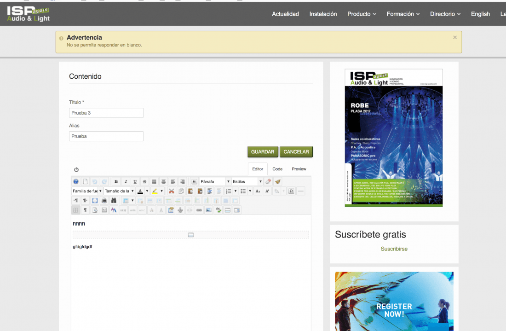This screenshot has width=506, height=331.
Task: Click paste as plain text icon
Action: [200, 191]
